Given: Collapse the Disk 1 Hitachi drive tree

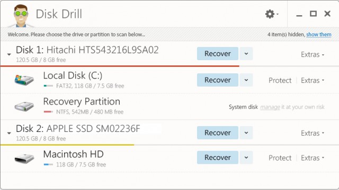Looking at the screenshot, I should (x=9, y=54).
